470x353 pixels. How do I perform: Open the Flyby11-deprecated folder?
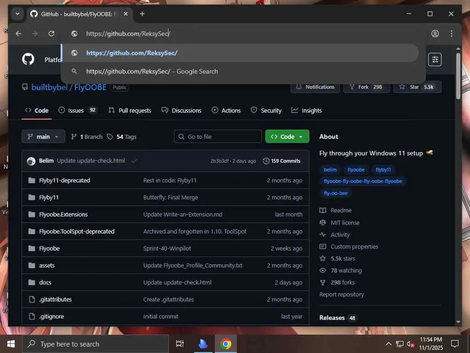tap(64, 180)
